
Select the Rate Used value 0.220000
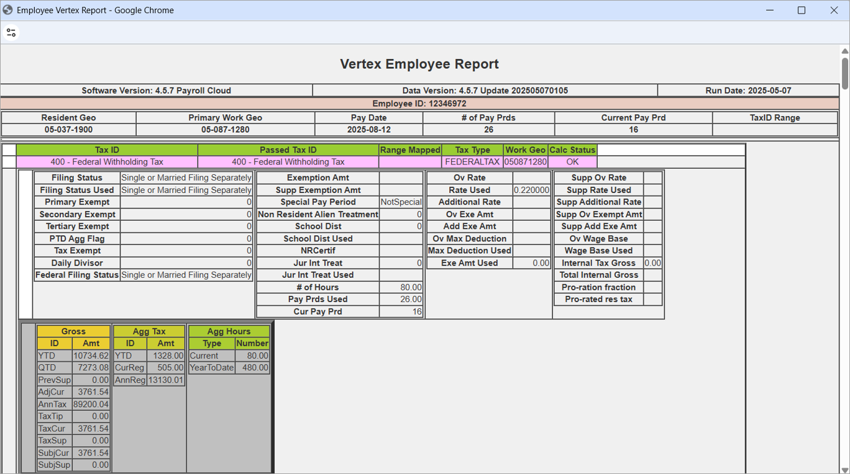click(531, 190)
